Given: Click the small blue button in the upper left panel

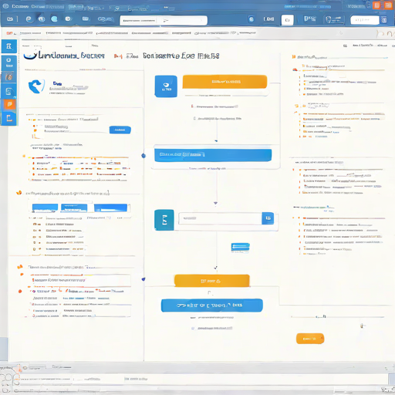Looking at the screenshot, I should point(120,130).
